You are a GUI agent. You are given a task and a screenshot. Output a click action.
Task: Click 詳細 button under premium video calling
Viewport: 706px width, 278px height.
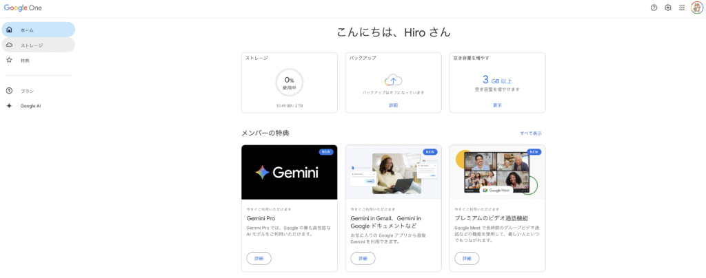coord(467,259)
